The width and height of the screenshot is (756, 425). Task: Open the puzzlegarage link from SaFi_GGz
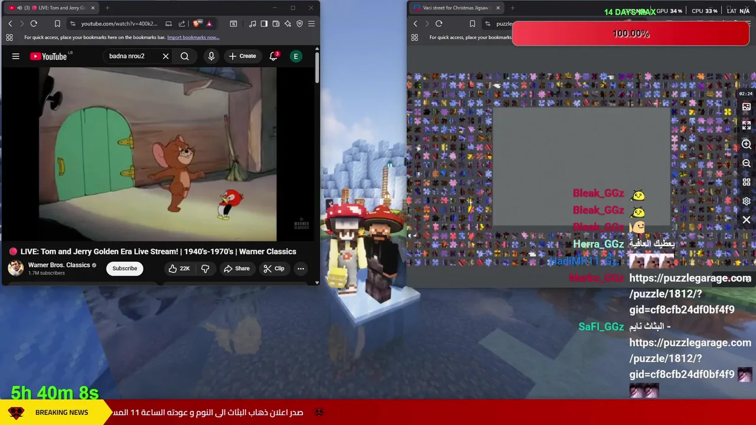tap(690, 358)
